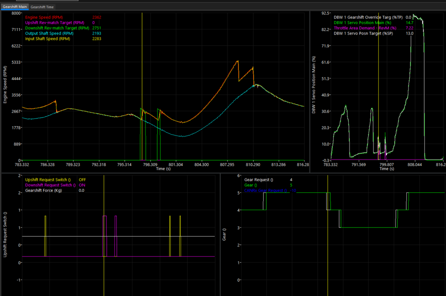Click the 799.807 servo chart time tick
The image size is (446, 296).
click(387, 165)
